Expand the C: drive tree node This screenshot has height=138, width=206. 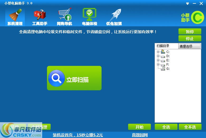(158, 52)
